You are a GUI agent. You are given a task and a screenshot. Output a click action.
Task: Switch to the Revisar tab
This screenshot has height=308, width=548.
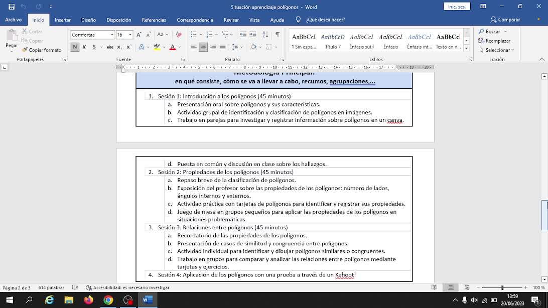pyautogui.click(x=231, y=20)
